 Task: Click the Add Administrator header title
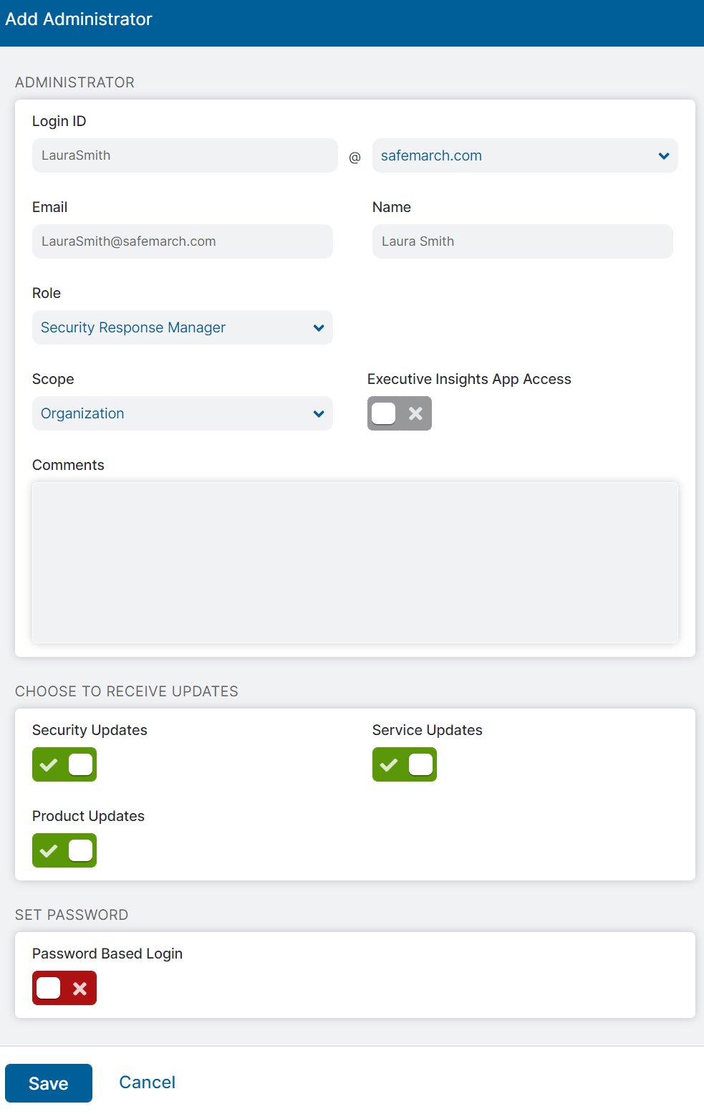click(79, 19)
